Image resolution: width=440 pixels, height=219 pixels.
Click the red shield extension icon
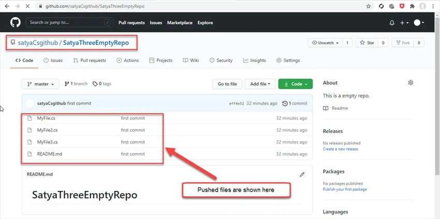coord(402,6)
